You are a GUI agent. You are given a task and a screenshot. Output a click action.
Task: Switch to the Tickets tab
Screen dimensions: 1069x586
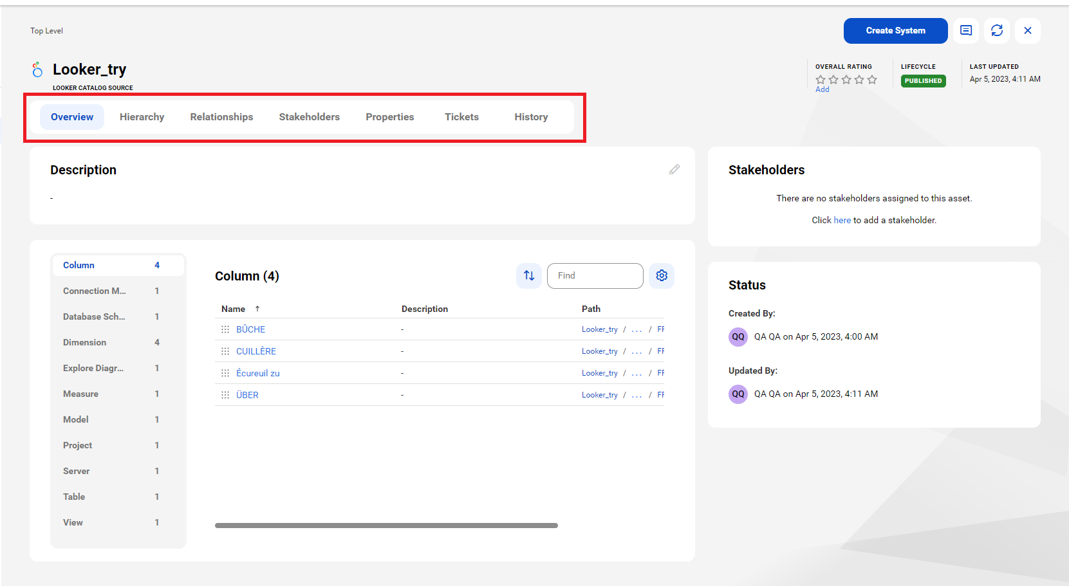pos(462,117)
